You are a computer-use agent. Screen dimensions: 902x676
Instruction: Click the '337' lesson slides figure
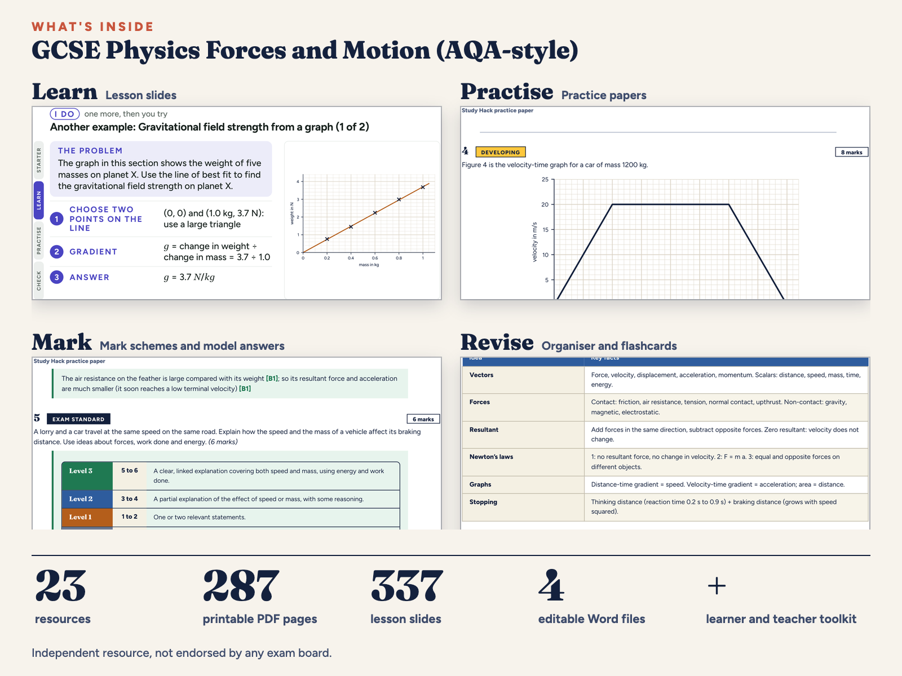(407, 586)
